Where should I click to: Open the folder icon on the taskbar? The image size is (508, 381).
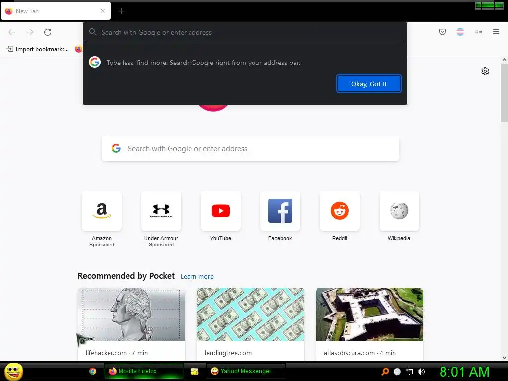click(194, 371)
